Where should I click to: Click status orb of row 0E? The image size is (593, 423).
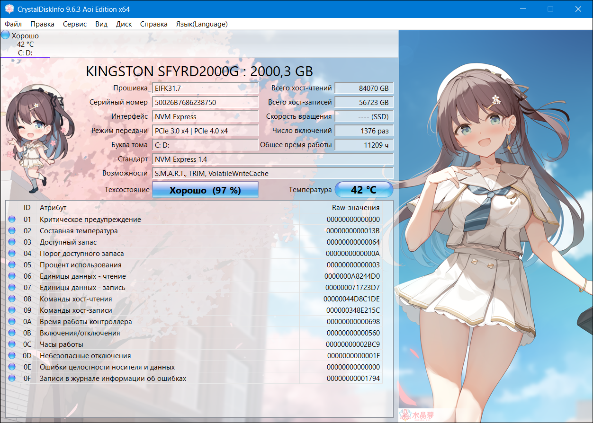(x=12, y=367)
